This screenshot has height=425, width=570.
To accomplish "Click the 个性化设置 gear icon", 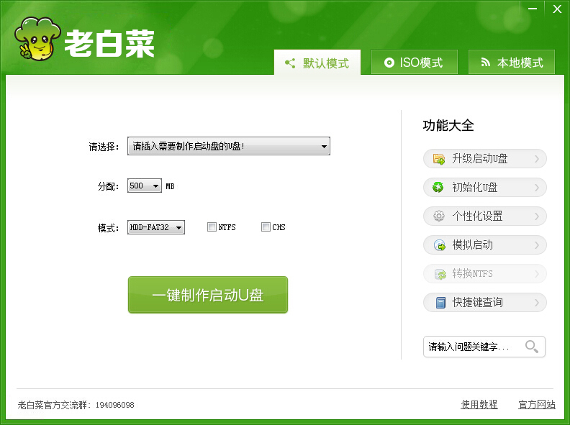I will click(x=438, y=216).
